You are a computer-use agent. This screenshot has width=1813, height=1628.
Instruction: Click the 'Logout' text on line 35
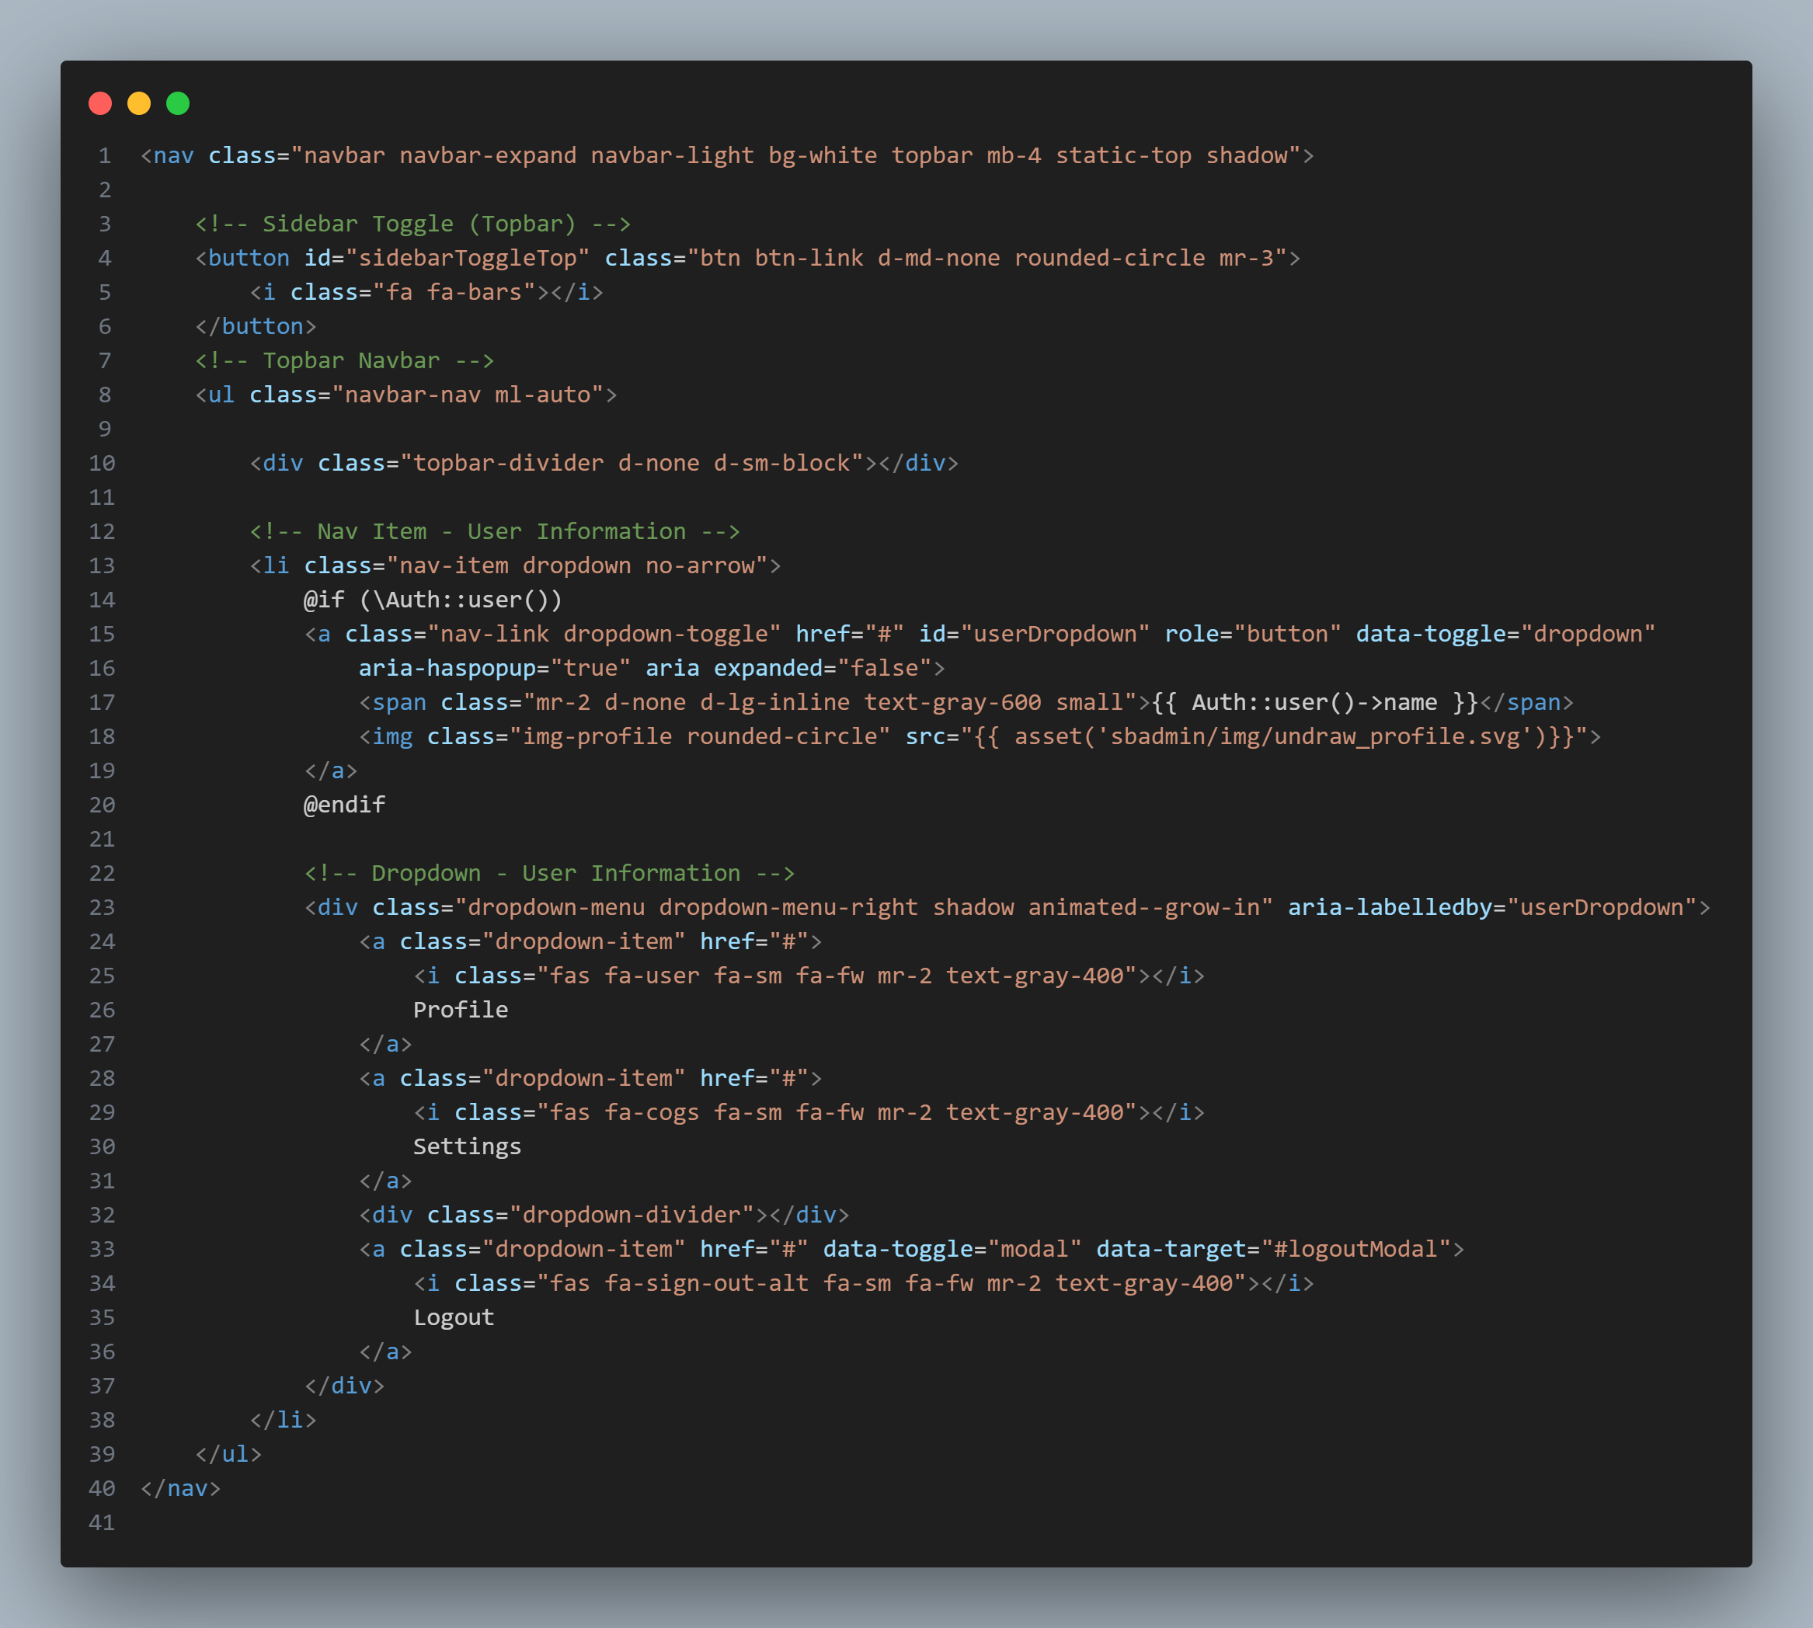point(453,1317)
